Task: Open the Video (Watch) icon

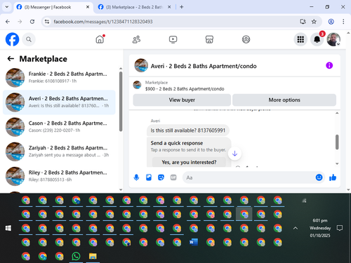Action: pyautogui.click(x=173, y=39)
